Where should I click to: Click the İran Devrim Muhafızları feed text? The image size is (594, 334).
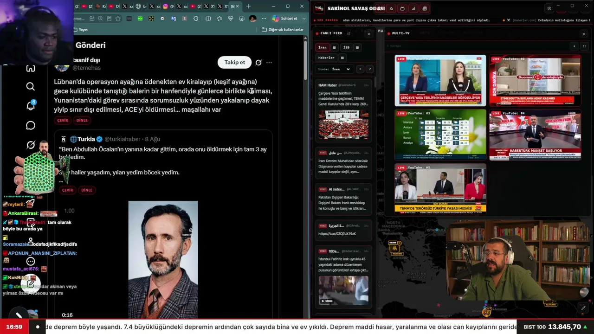click(343, 166)
